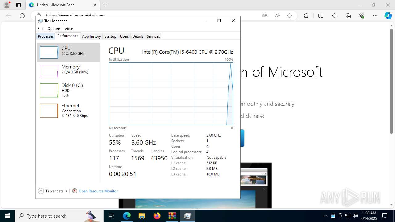
Task: Open Microsoft Edge from the taskbar
Action: (127, 216)
